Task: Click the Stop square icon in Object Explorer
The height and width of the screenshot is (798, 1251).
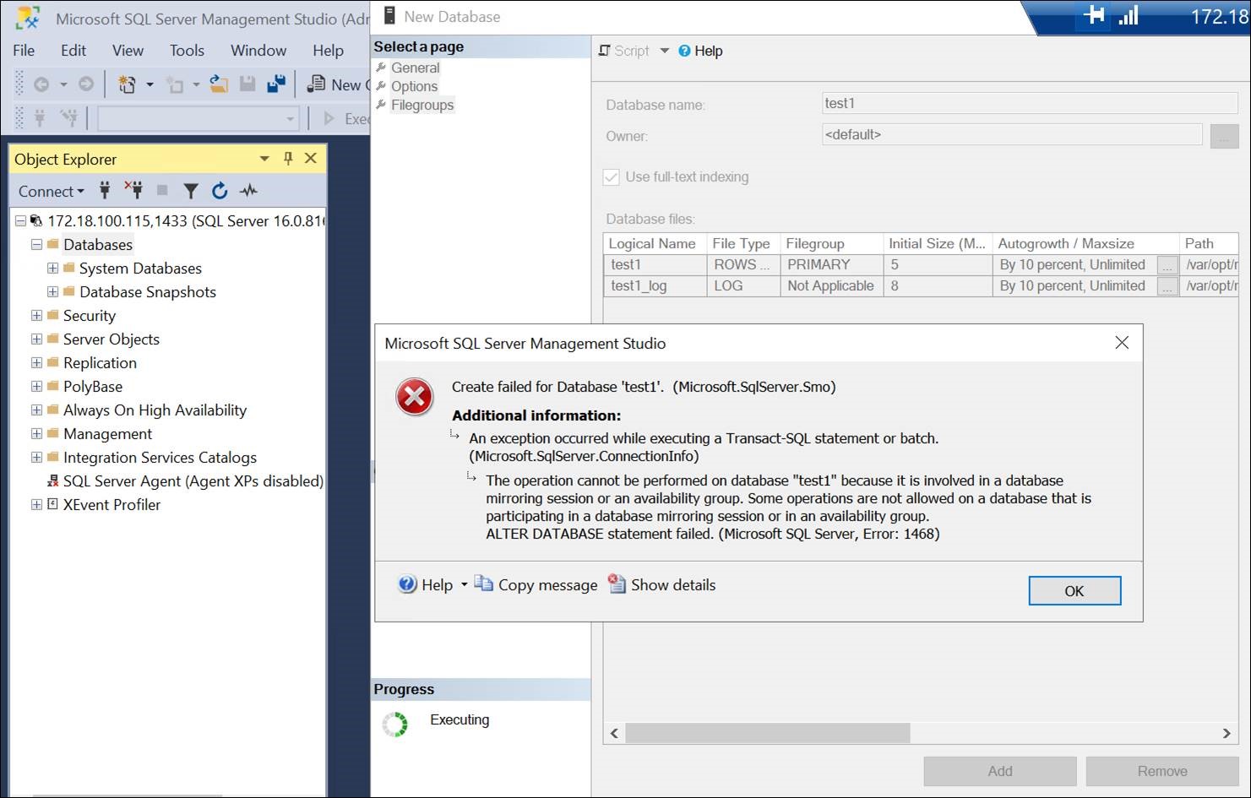Action: 162,191
